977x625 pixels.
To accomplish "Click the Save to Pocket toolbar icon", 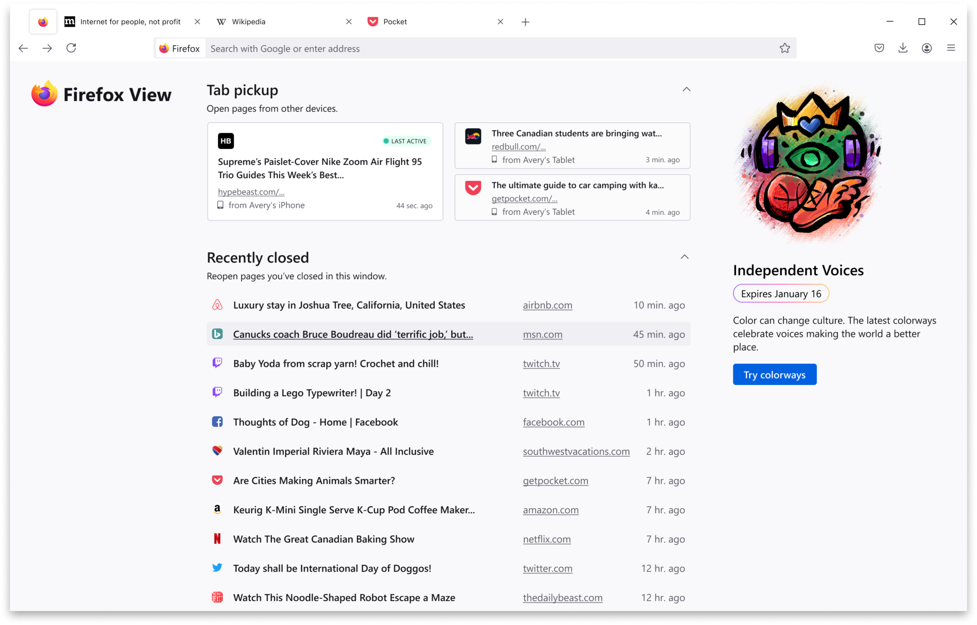I will (879, 48).
